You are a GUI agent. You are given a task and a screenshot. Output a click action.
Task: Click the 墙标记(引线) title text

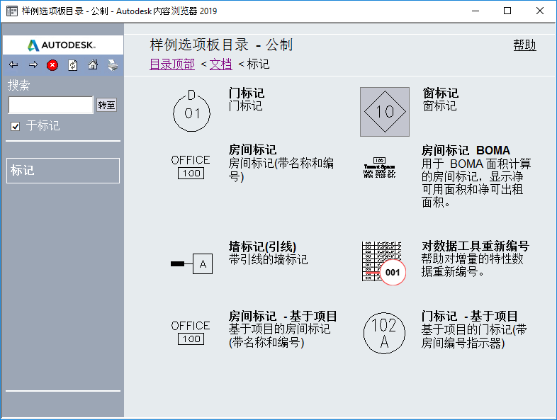pos(262,246)
